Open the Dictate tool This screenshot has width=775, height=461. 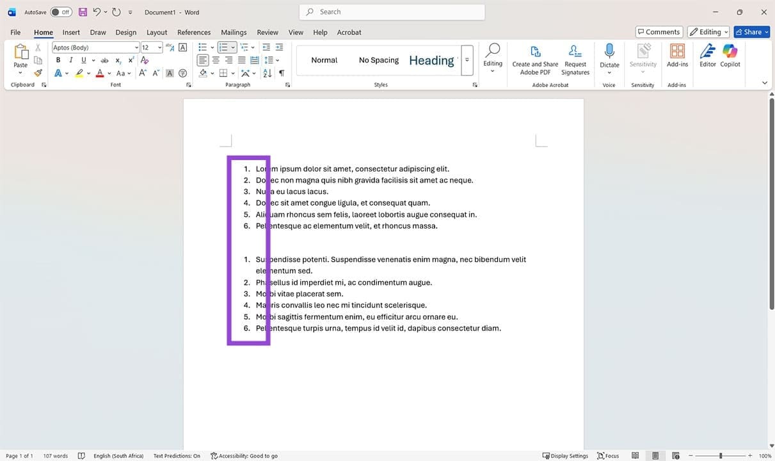[609, 55]
